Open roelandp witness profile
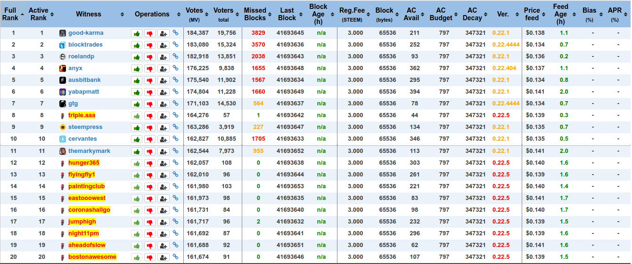Screen dimensions: 632x264 tap(81, 56)
